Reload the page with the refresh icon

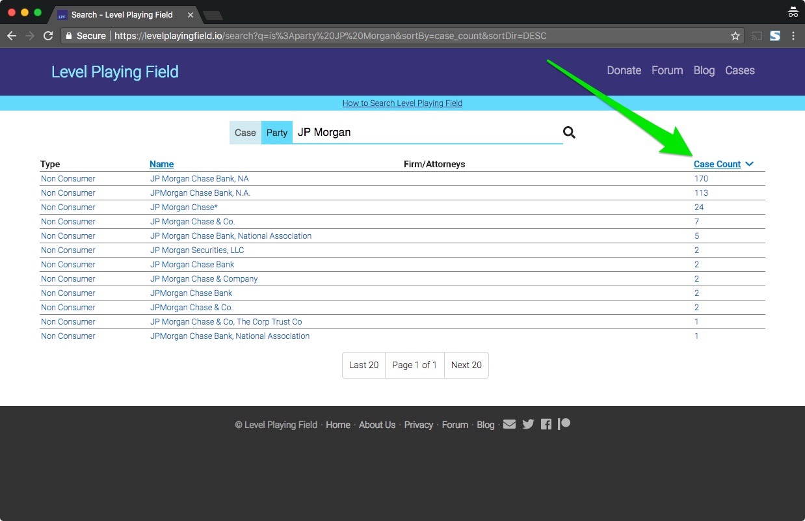(x=48, y=36)
